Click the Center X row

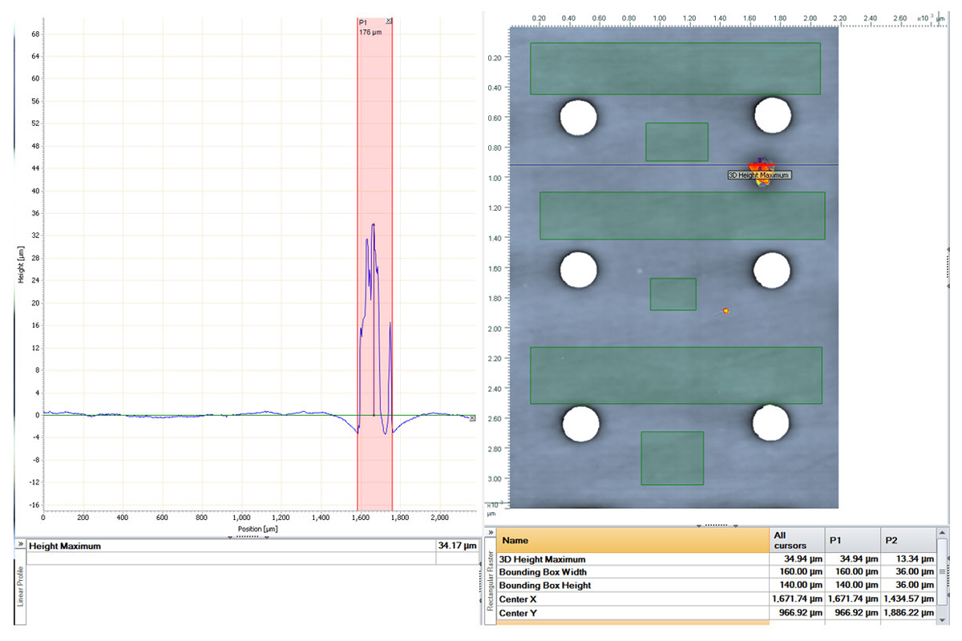pos(632,599)
